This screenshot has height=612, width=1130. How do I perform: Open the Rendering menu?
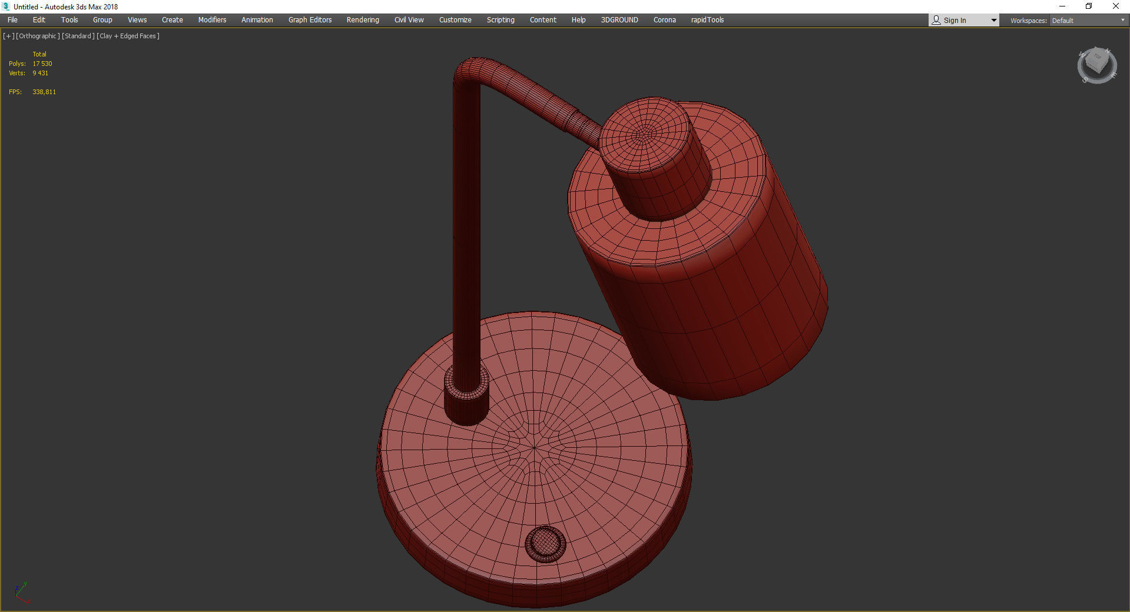(363, 20)
